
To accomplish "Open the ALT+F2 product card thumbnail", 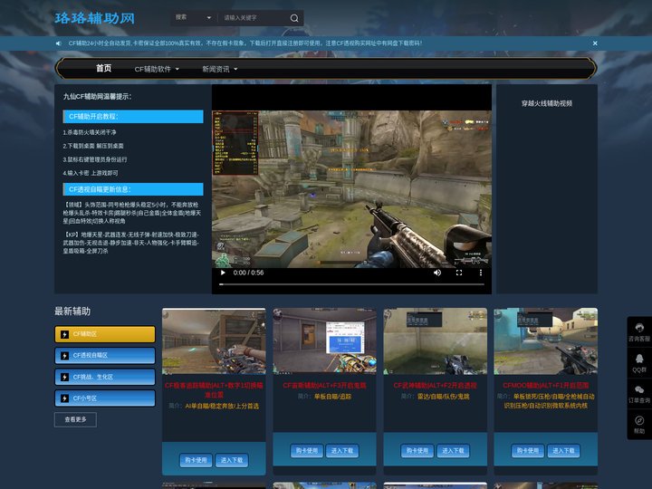I will coord(435,341).
